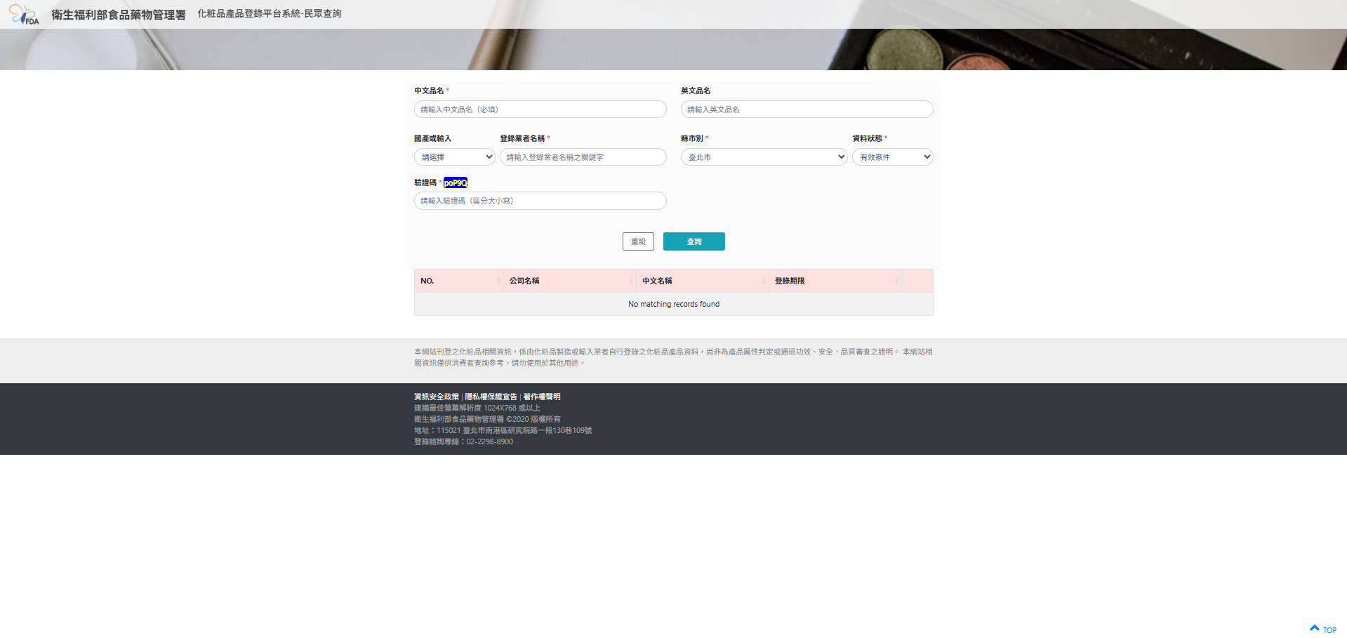Screen dimensions: 1347x638
Task: Click the 查詢 search button
Action: click(x=694, y=241)
